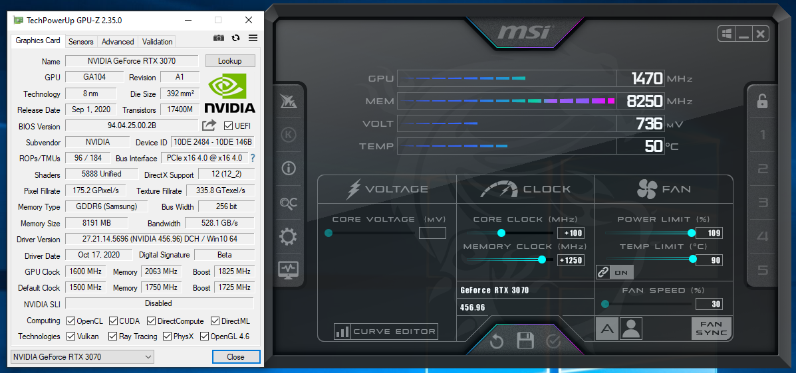Open Afterburner settings gear
Viewport: 796px width, 373px height.
[289, 237]
